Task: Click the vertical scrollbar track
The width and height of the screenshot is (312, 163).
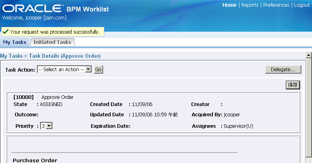Action: [308, 107]
